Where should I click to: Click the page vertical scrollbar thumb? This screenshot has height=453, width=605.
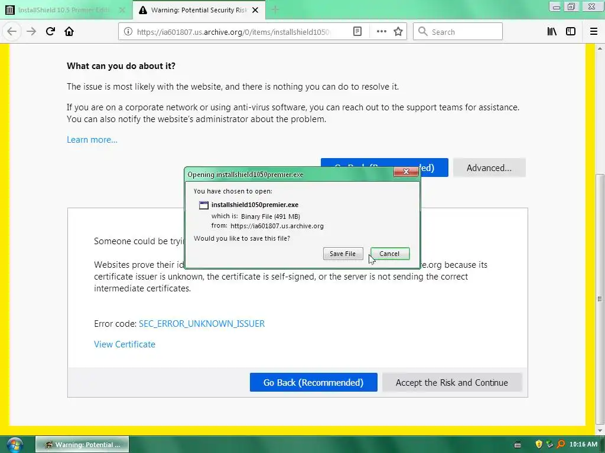tap(600, 298)
